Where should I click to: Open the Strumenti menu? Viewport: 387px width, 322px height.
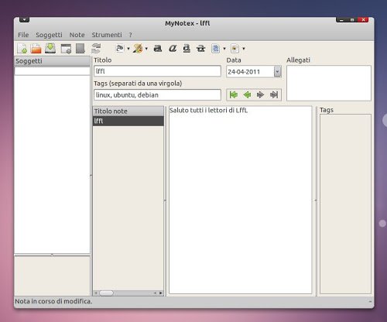pyautogui.click(x=107, y=35)
